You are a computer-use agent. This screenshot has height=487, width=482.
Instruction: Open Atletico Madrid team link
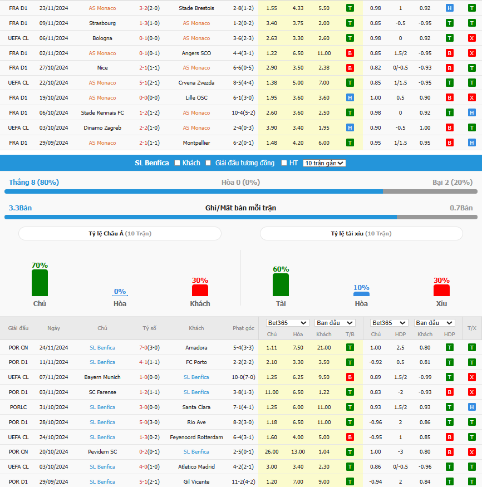click(196, 467)
